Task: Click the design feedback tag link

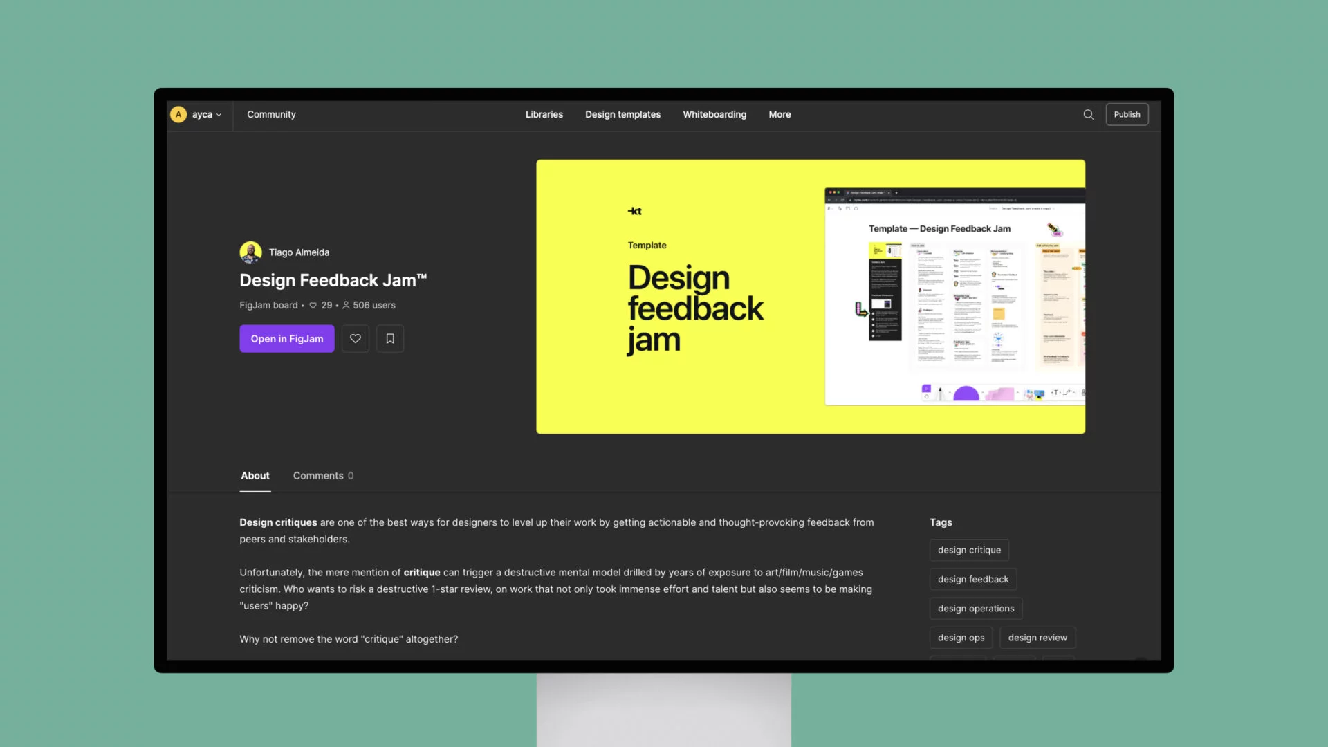Action: tap(973, 578)
